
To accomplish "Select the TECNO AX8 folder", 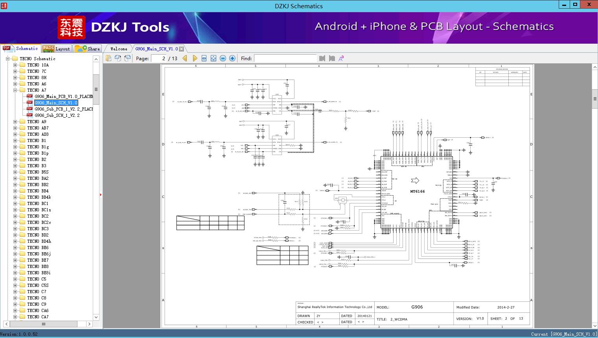I will 38,134.
